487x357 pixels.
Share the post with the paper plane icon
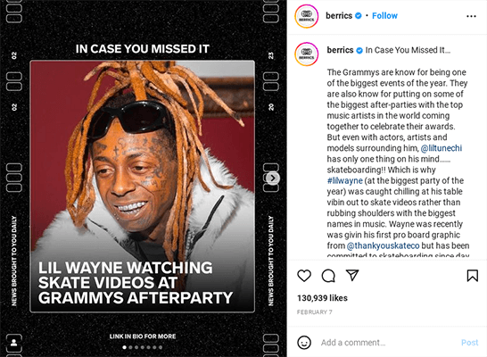(x=352, y=275)
